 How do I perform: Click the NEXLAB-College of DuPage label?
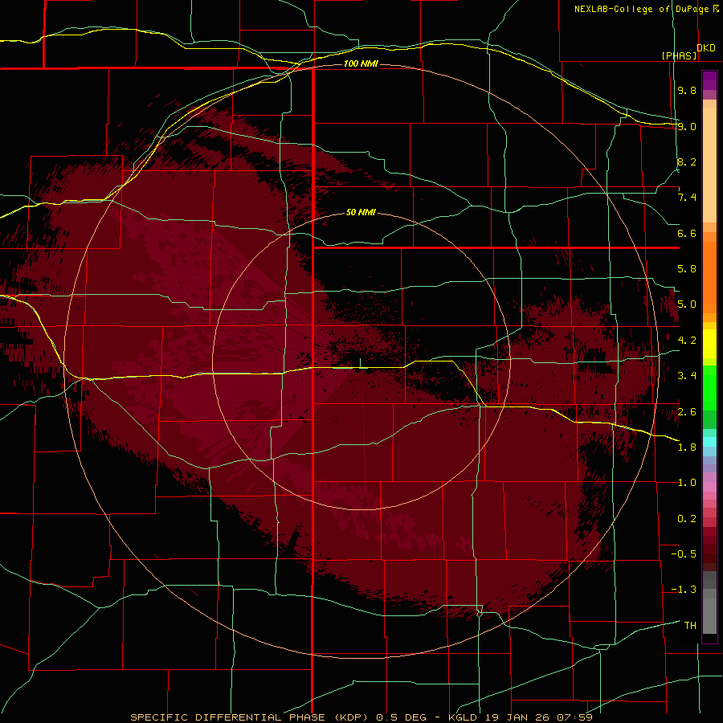point(641,9)
